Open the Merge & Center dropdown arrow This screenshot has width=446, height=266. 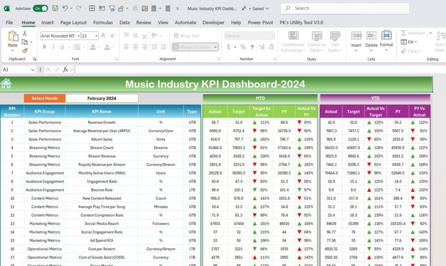tap(216, 47)
